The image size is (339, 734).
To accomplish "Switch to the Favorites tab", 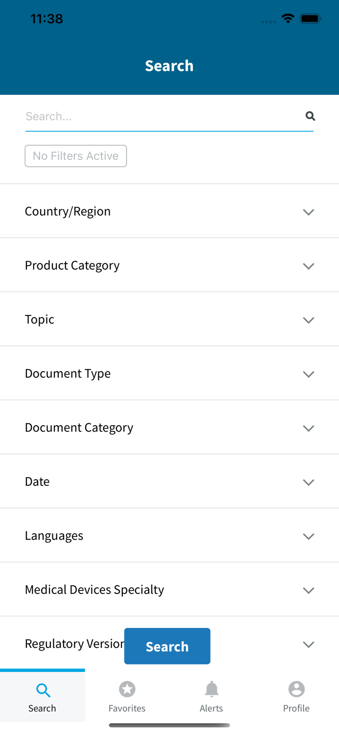I will pyautogui.click(x=127, y=695).
